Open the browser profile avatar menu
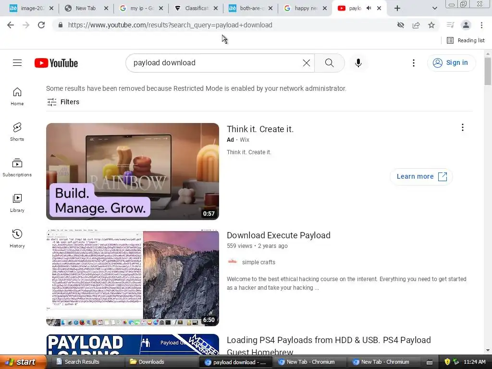The image size is (492, 369). [x=466, y=25]
